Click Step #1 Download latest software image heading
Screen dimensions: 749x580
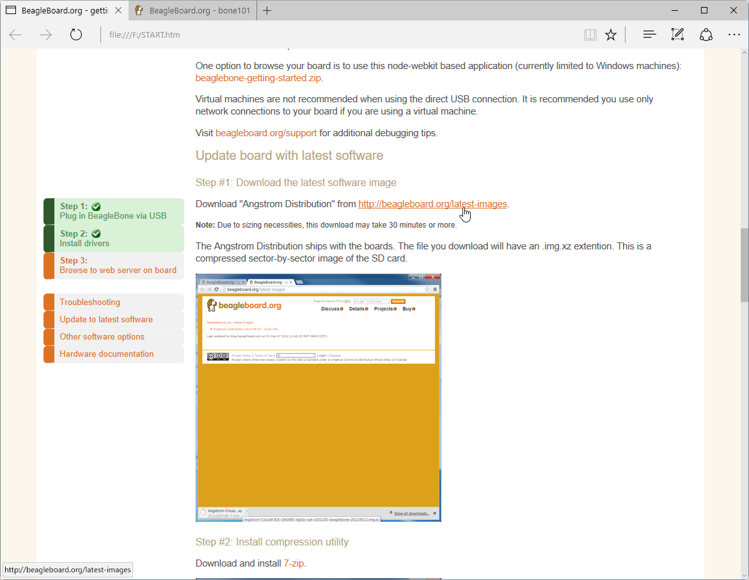296,182
